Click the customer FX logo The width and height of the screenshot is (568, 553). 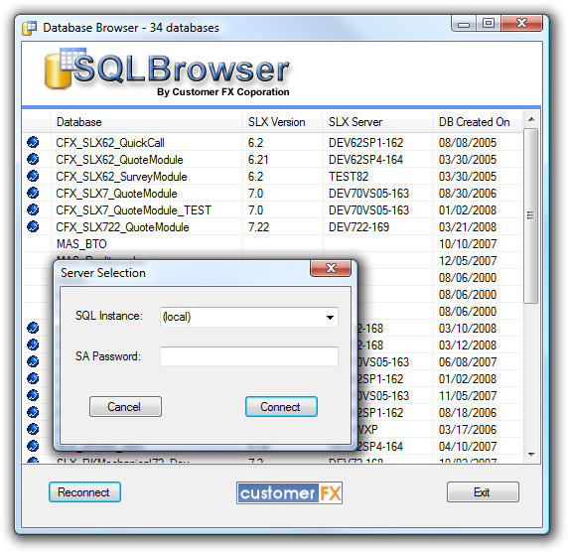click(289, 492)
